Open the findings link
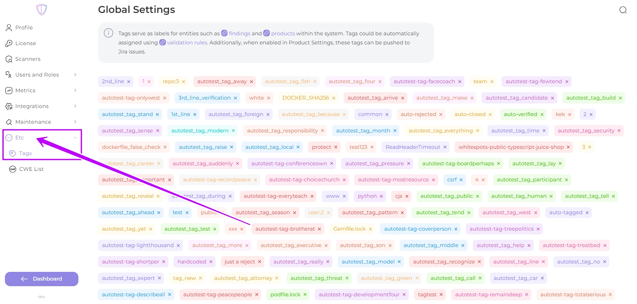The image size is (637, 304). coord(239,34)
